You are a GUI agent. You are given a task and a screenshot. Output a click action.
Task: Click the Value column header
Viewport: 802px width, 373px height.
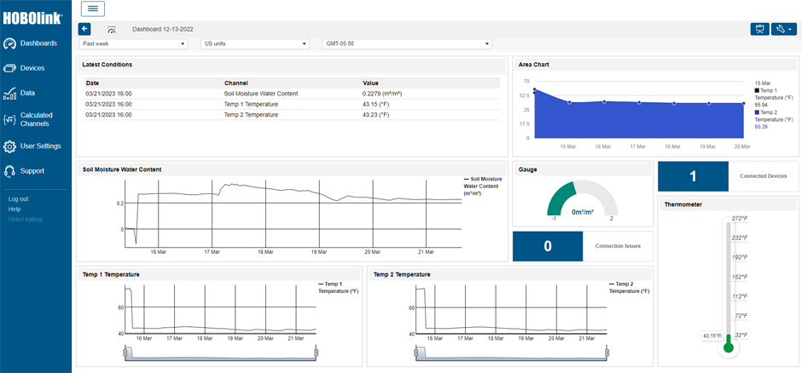[x=370, y=83]
